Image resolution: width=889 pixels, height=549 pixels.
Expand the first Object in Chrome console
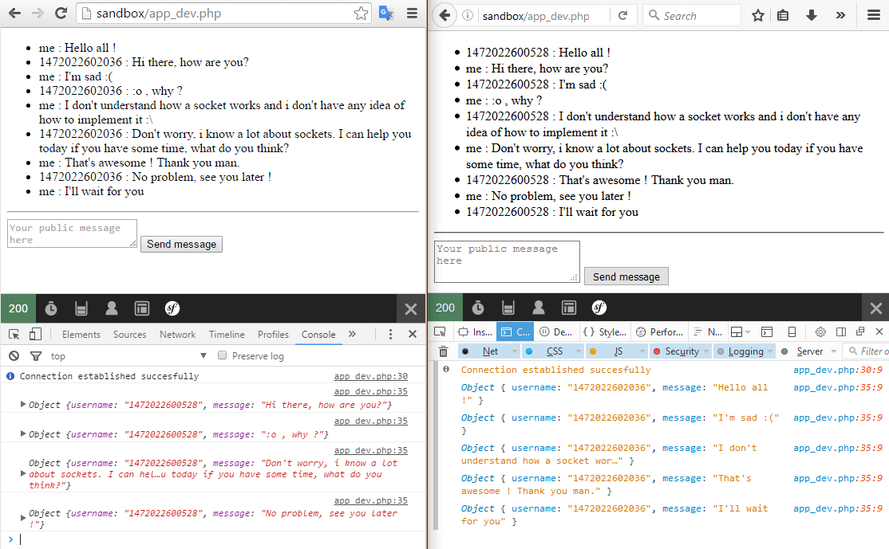click(x=22, y=405)
